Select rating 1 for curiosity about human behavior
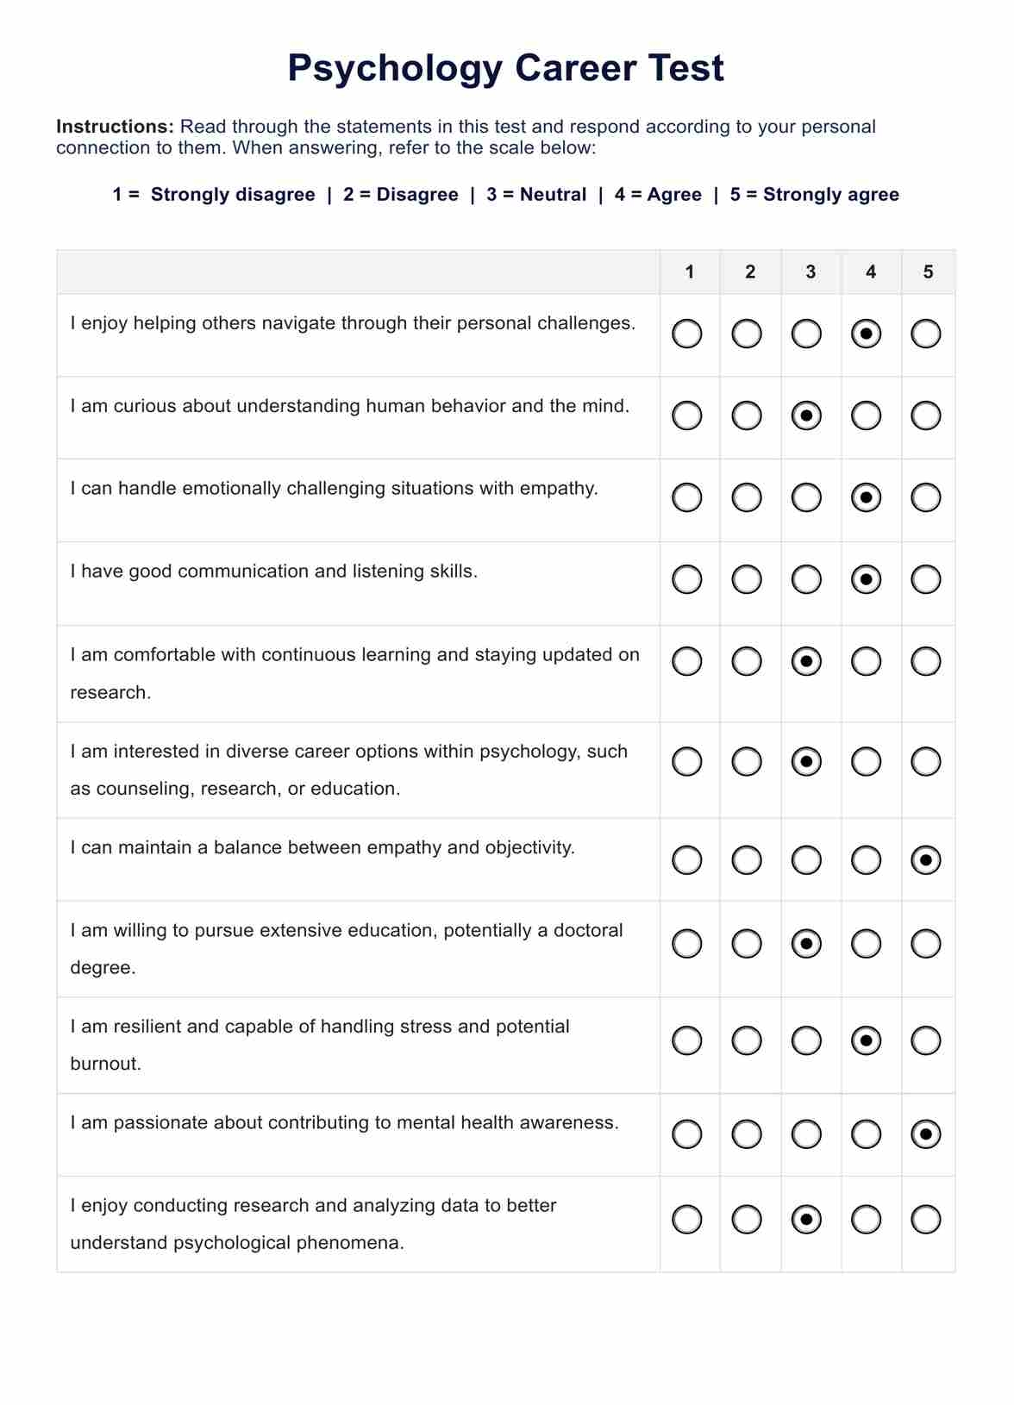 tap(686, 415)
